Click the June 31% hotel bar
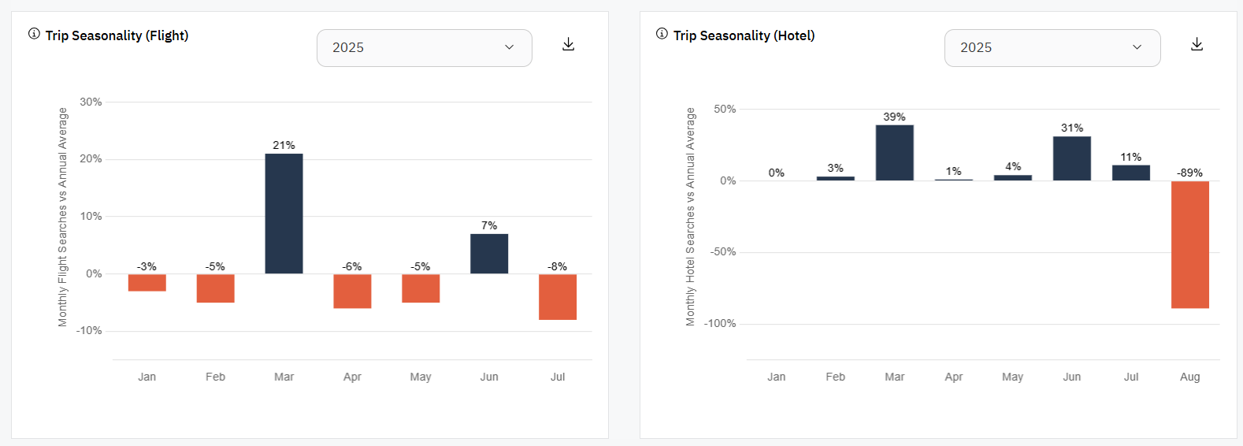Image resolution: width=1243 pixels, height=446 pixels. 1071,158
